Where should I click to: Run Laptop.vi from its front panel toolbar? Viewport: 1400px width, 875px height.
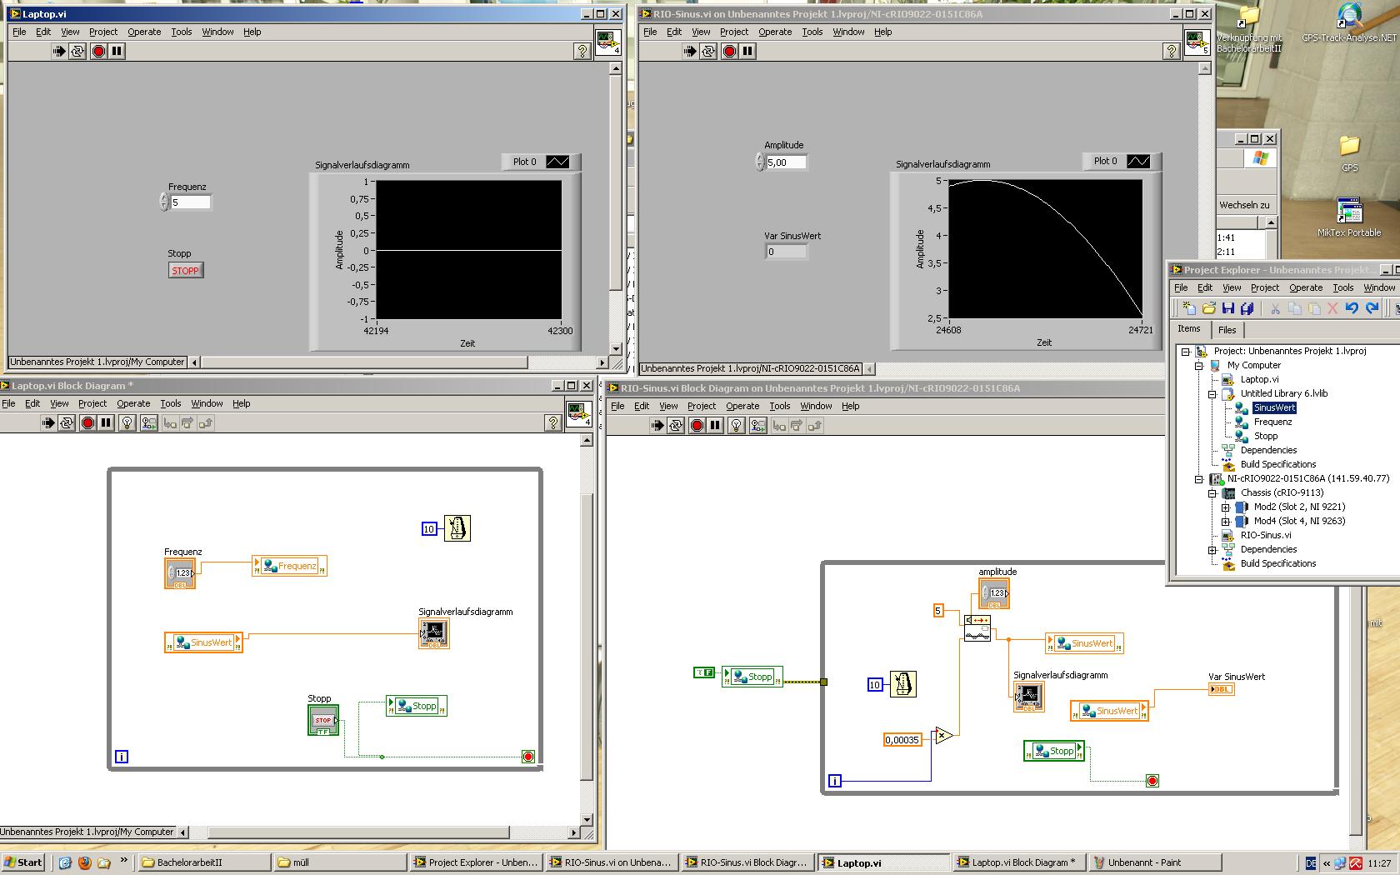pyautogui.click(x=58, y=51)
